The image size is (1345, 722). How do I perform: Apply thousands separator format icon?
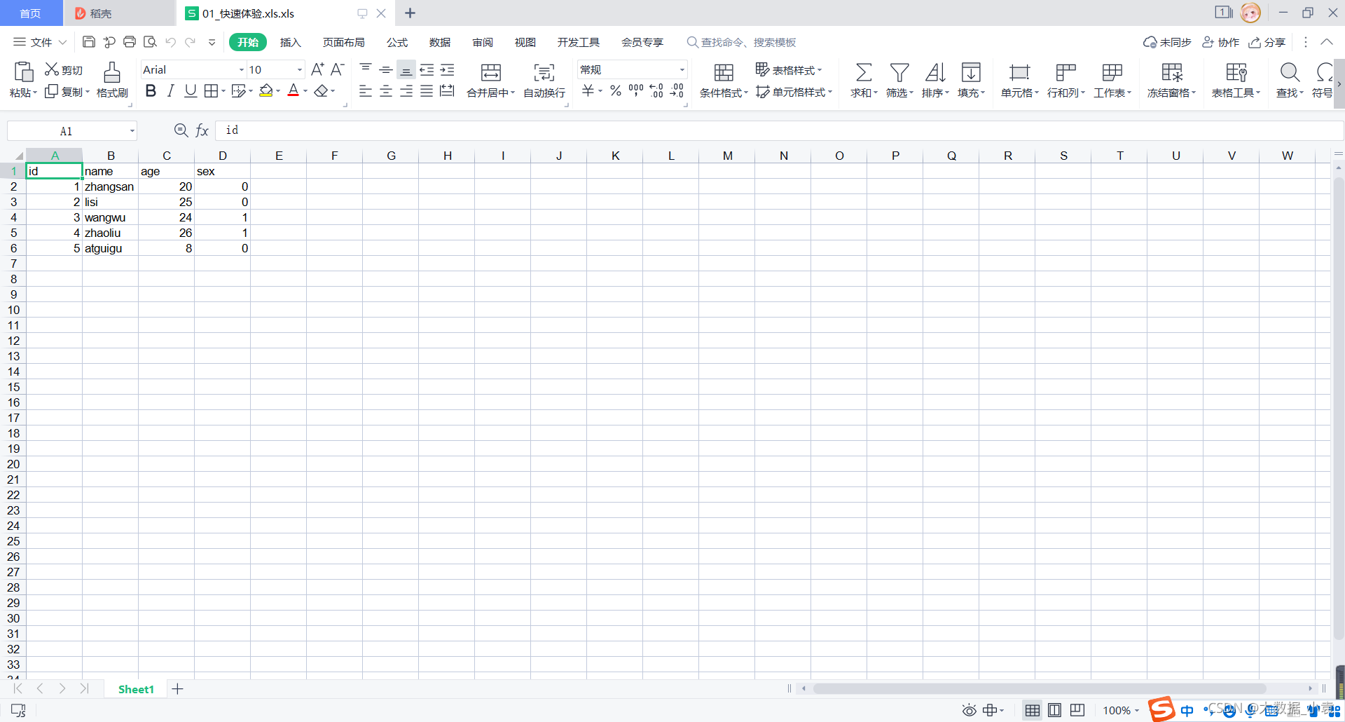click(x=636, y=90)
